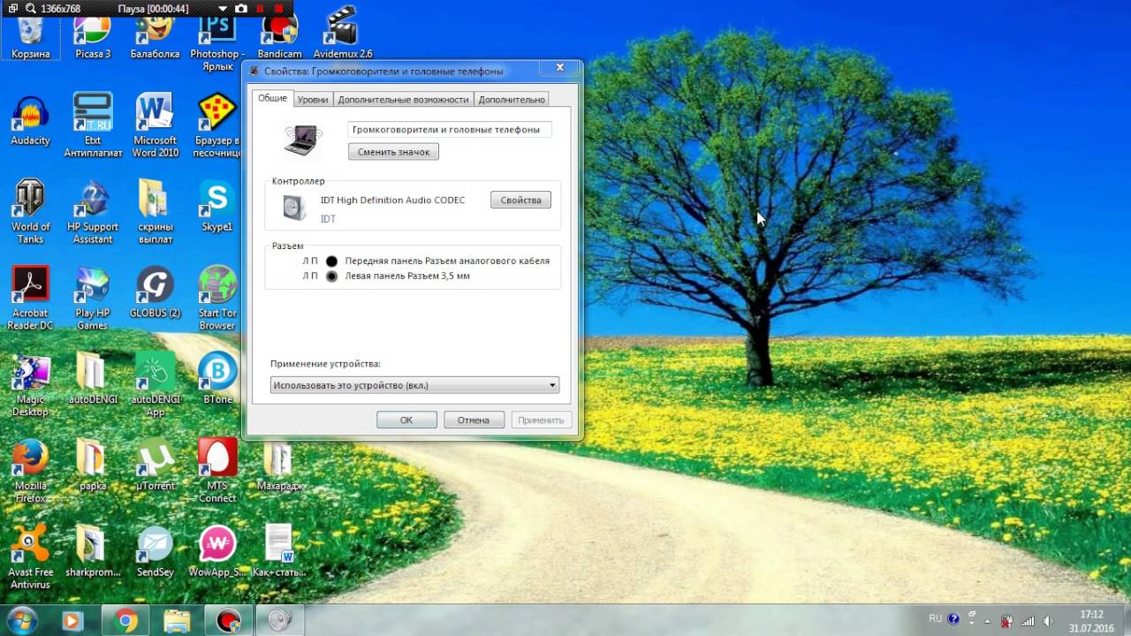The width and height of the screenshot is (1131, 636).
Task: Click the Skype1 desktop icon
Action: [x=216, y=206]
